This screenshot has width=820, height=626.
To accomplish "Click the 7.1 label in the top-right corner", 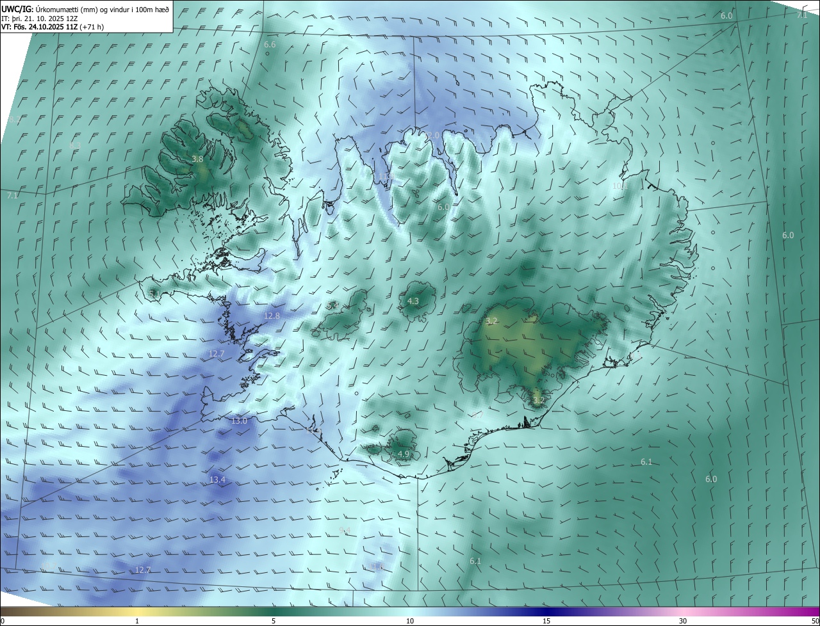I will (803, 15).
